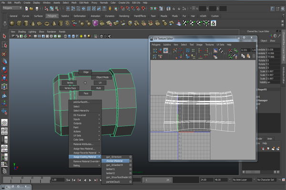Select the Rotate tool in toolbox
The height and width of the screenshot is (190, 286).
click(4, 70)
